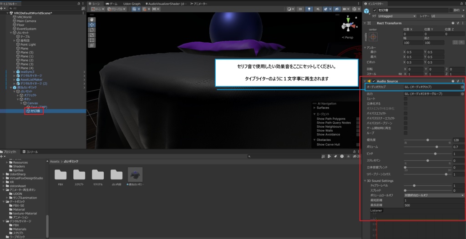466x239 pixels.
Task: Click the shading mode sphere icon
Action: (290, 9)
